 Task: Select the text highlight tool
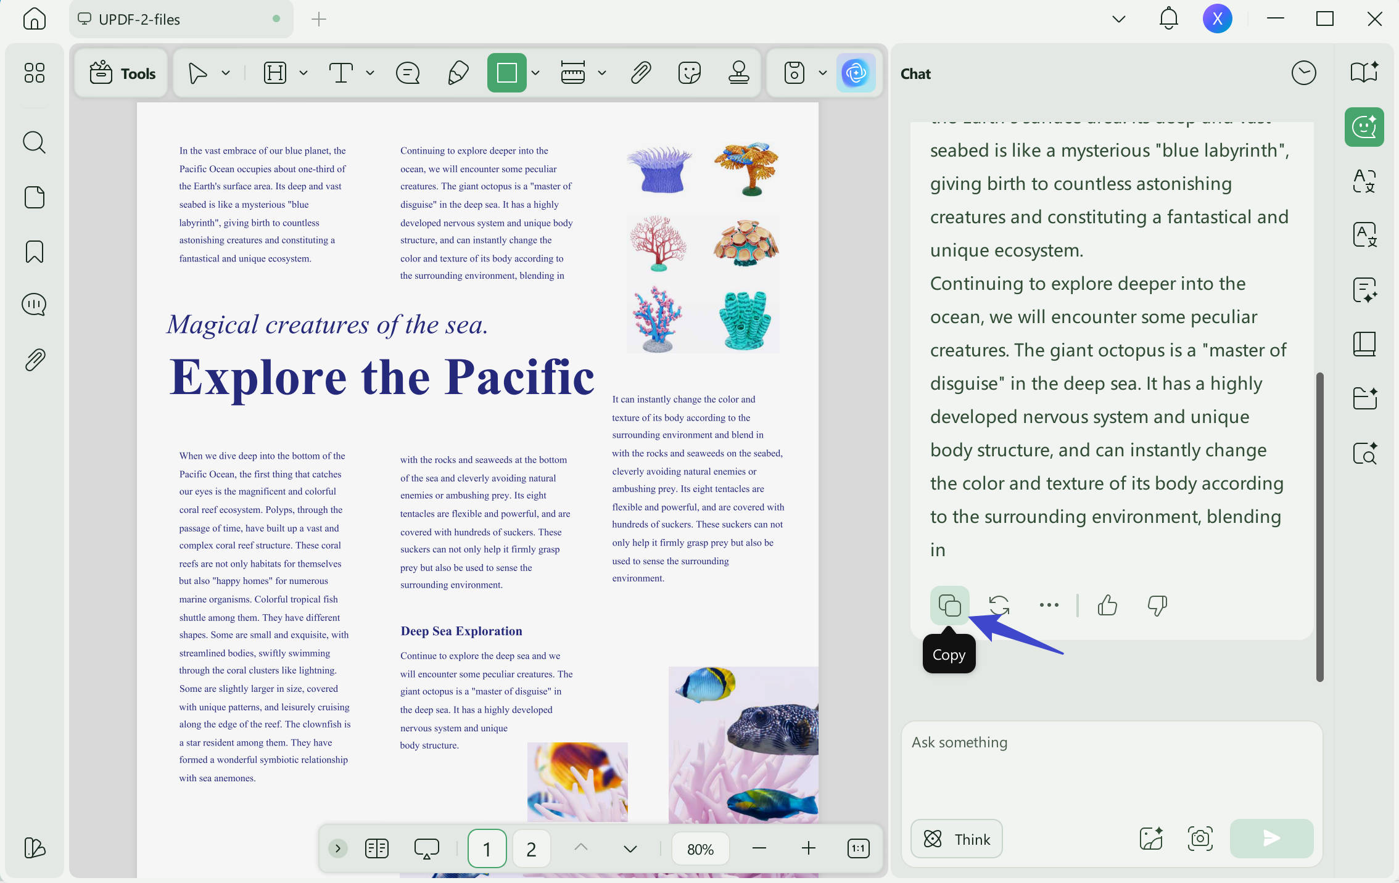(275, 73)
